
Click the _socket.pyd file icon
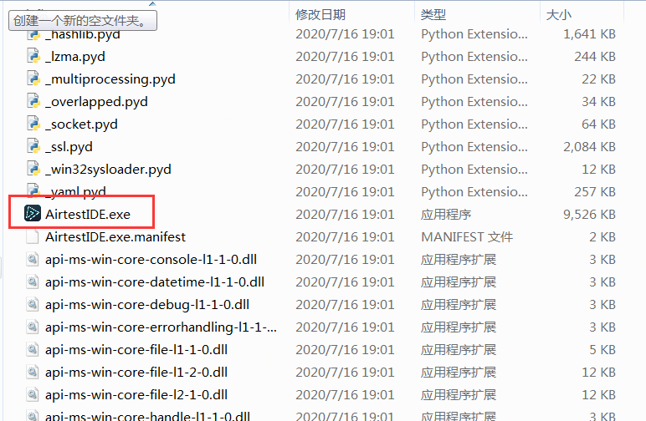pos(33,124)
